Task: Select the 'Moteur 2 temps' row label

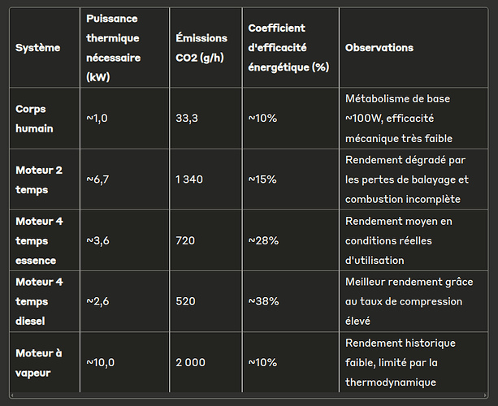Action: [39, 179]
